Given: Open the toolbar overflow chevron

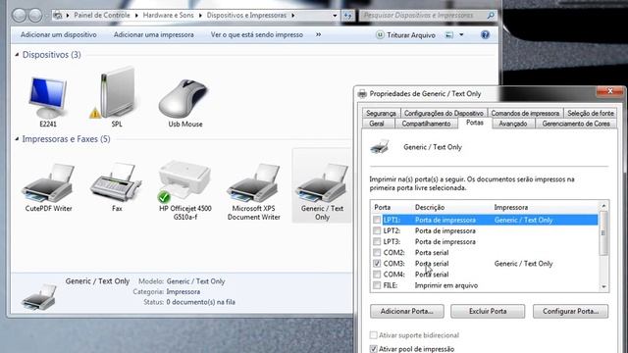Looking at the screenshot, I should pos(318,35).
